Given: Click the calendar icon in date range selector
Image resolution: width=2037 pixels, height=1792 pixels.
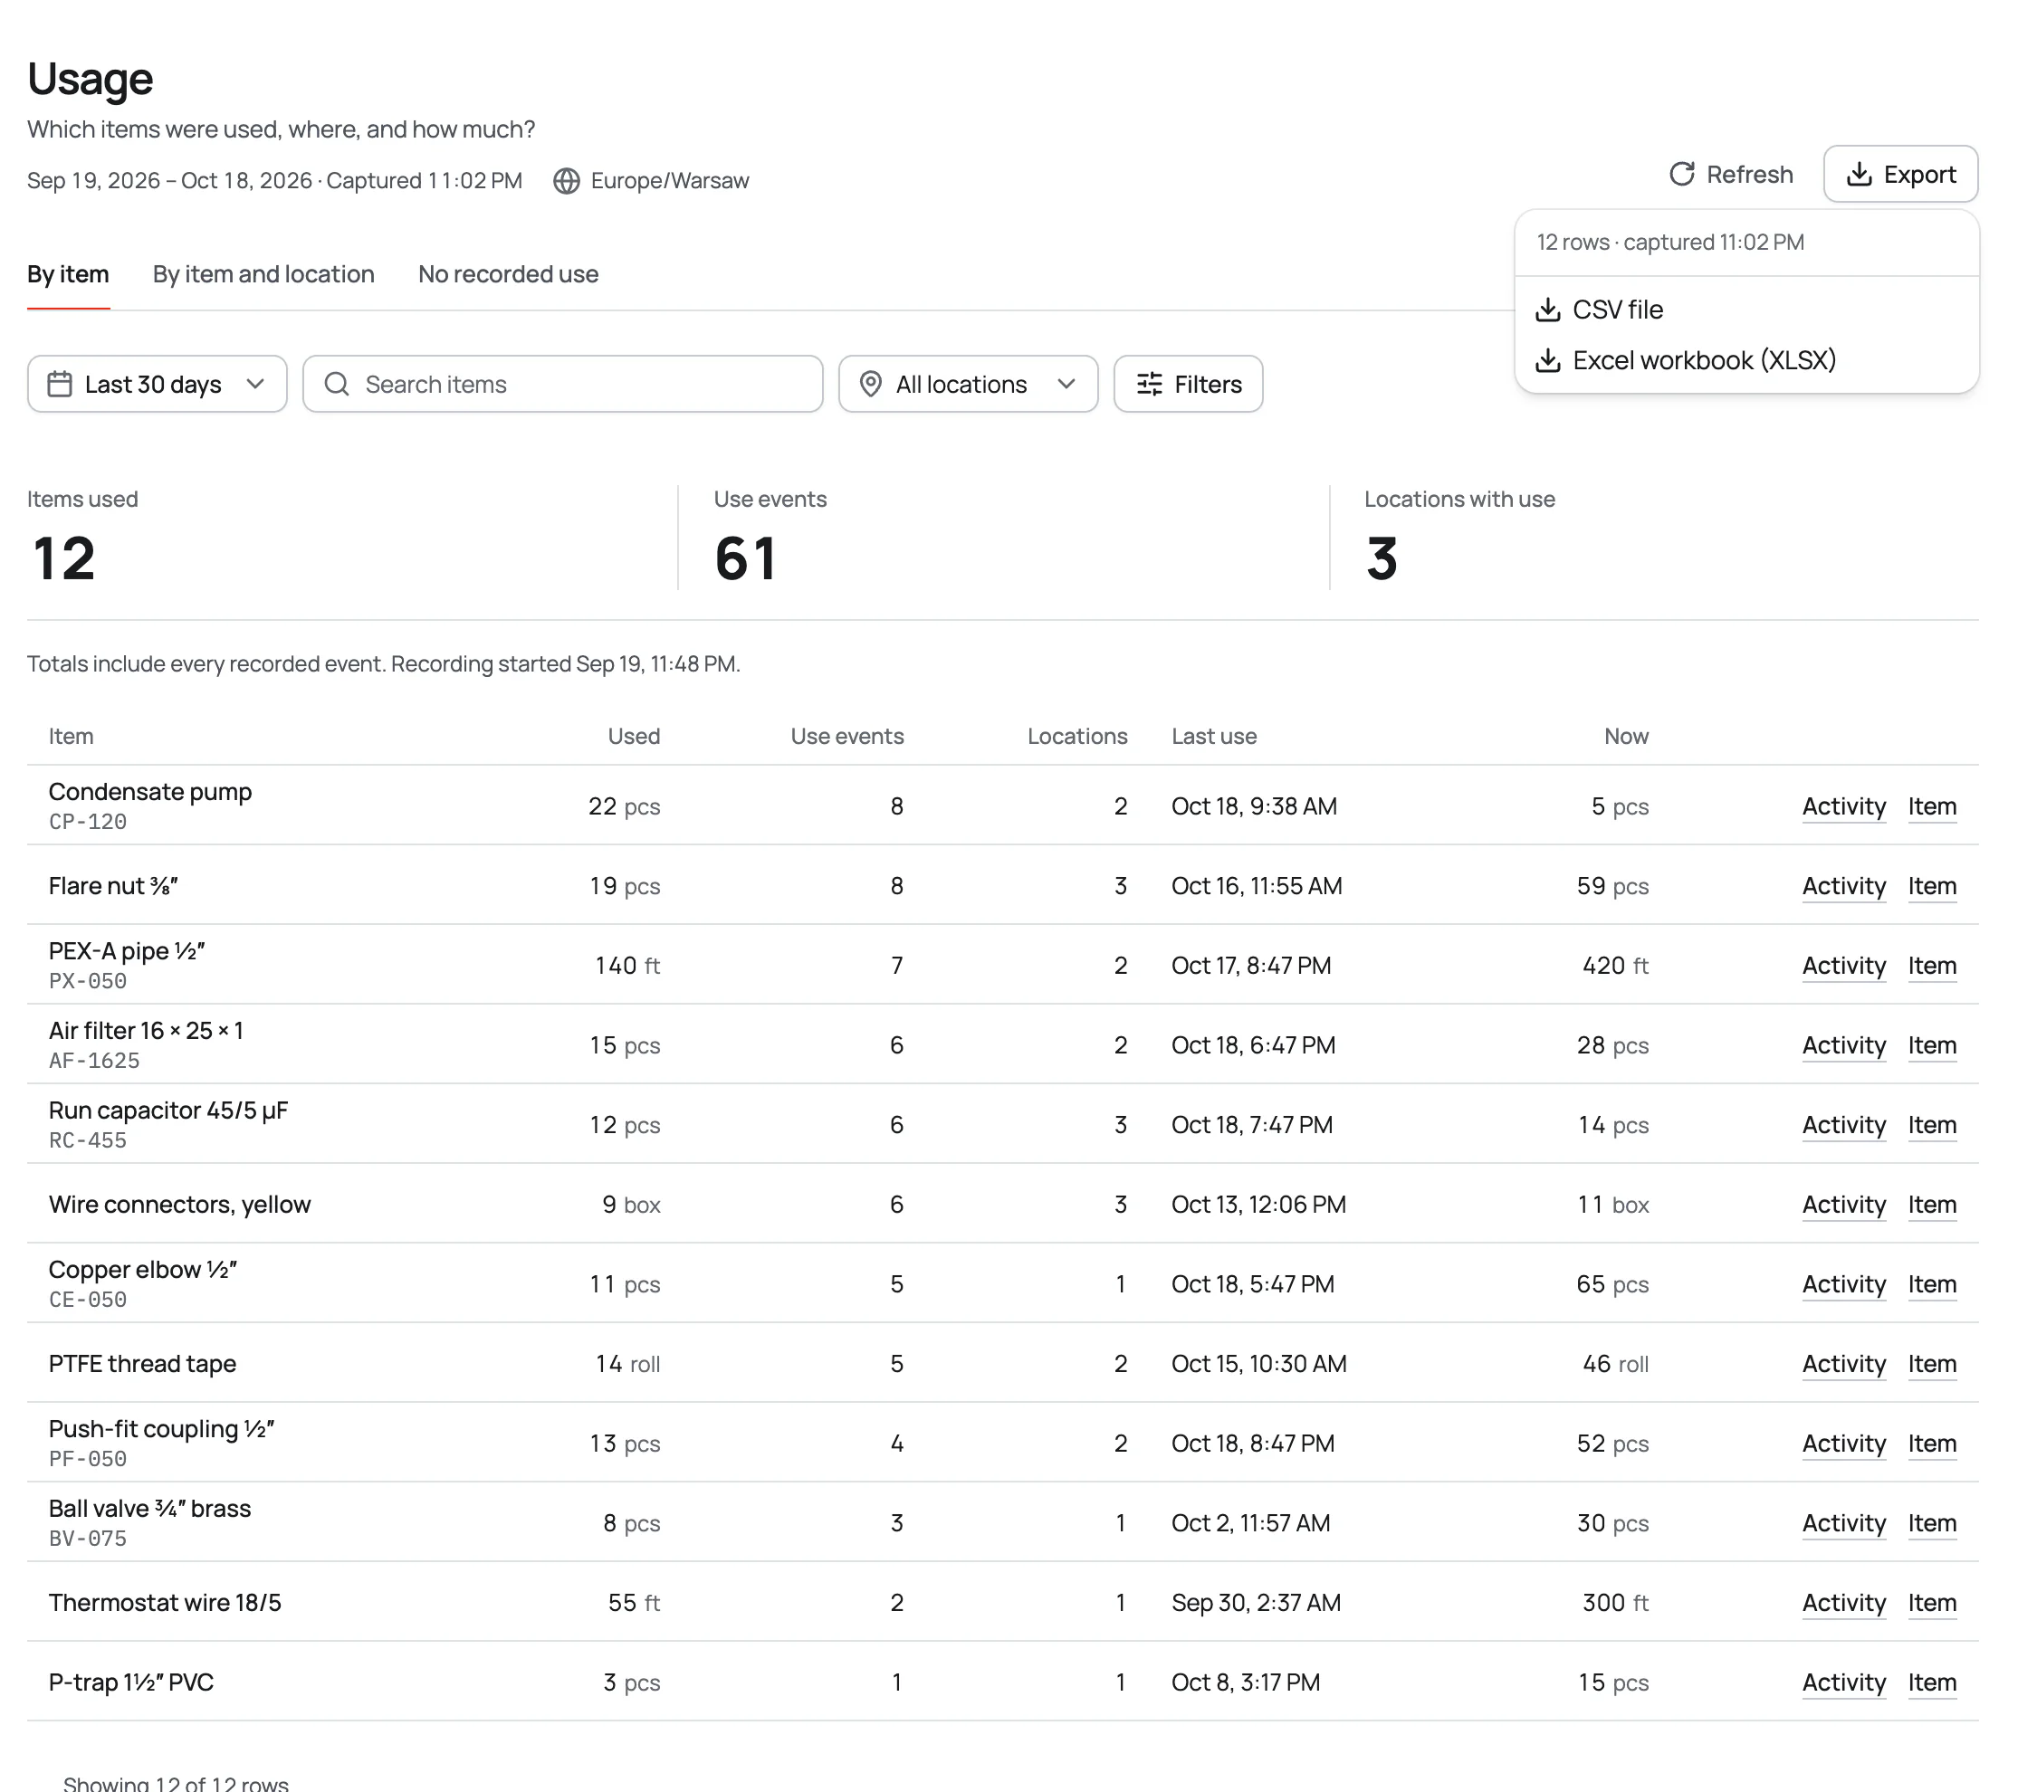Looking at the screenshot, I should click(60, 385).
